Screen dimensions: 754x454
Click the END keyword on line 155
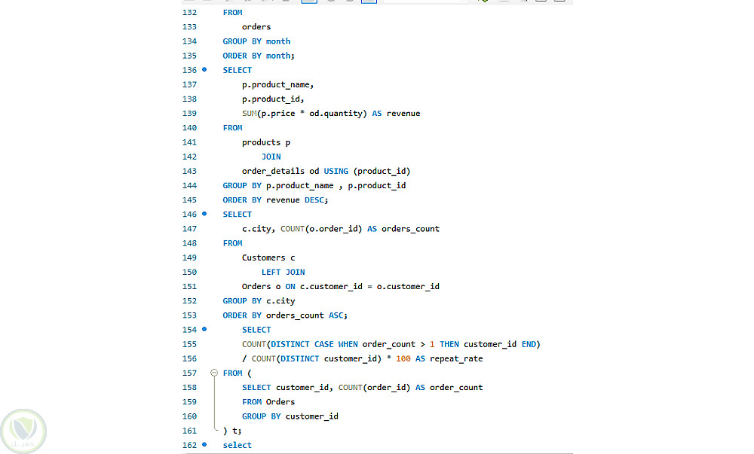(529, 344)
